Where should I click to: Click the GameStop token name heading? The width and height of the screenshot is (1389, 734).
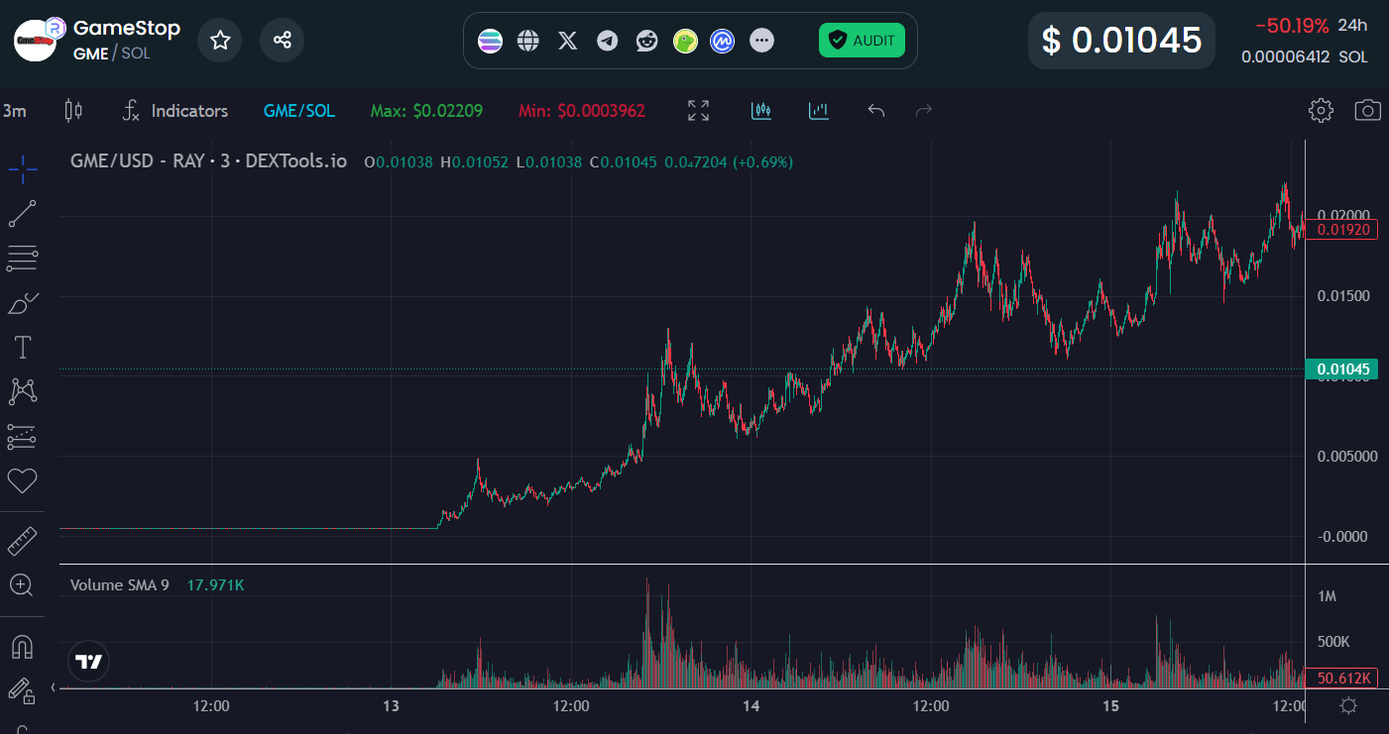coord(127,29)
